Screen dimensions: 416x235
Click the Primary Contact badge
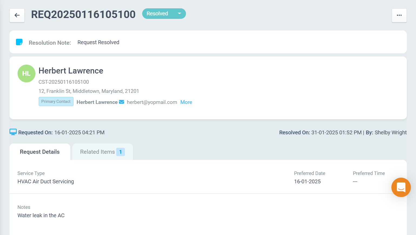[x=56, y=101]
